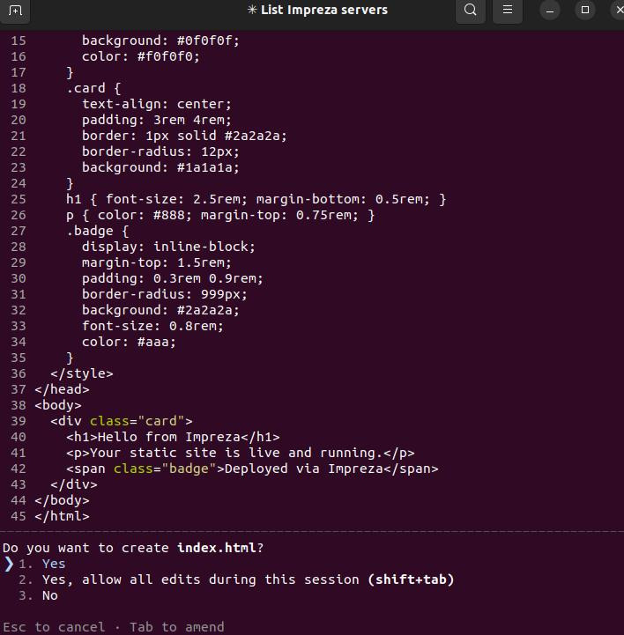This screenshot has height=635, width=624.
Task: Click font-size: 0.8rem line
Action: click(x=152, y=326)
